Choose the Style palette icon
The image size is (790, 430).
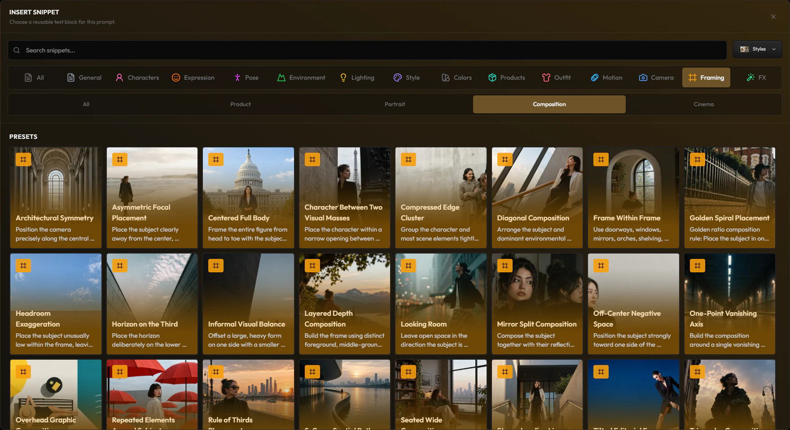pyautogui.click(x=398, y=77)
